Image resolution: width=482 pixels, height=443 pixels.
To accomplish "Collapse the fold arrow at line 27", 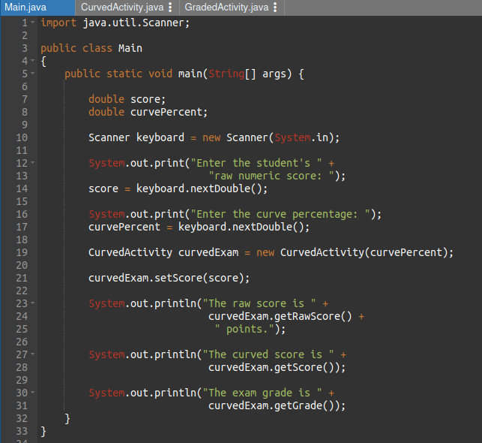I will click(34, 354).
